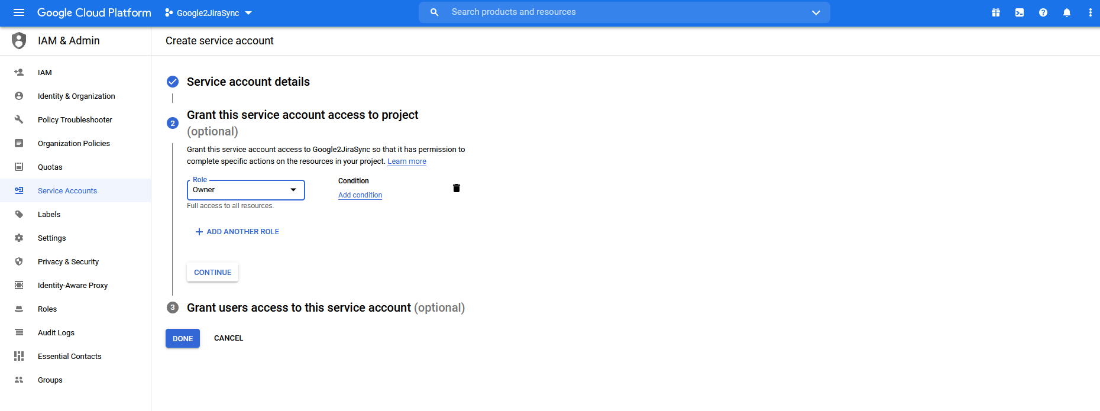Open the Google2JiraSync project selector
This screenshot has width=1100, height=411.
[208, 13]
